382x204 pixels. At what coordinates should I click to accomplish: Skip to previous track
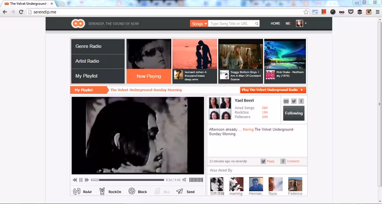click(x=75, y=180)
